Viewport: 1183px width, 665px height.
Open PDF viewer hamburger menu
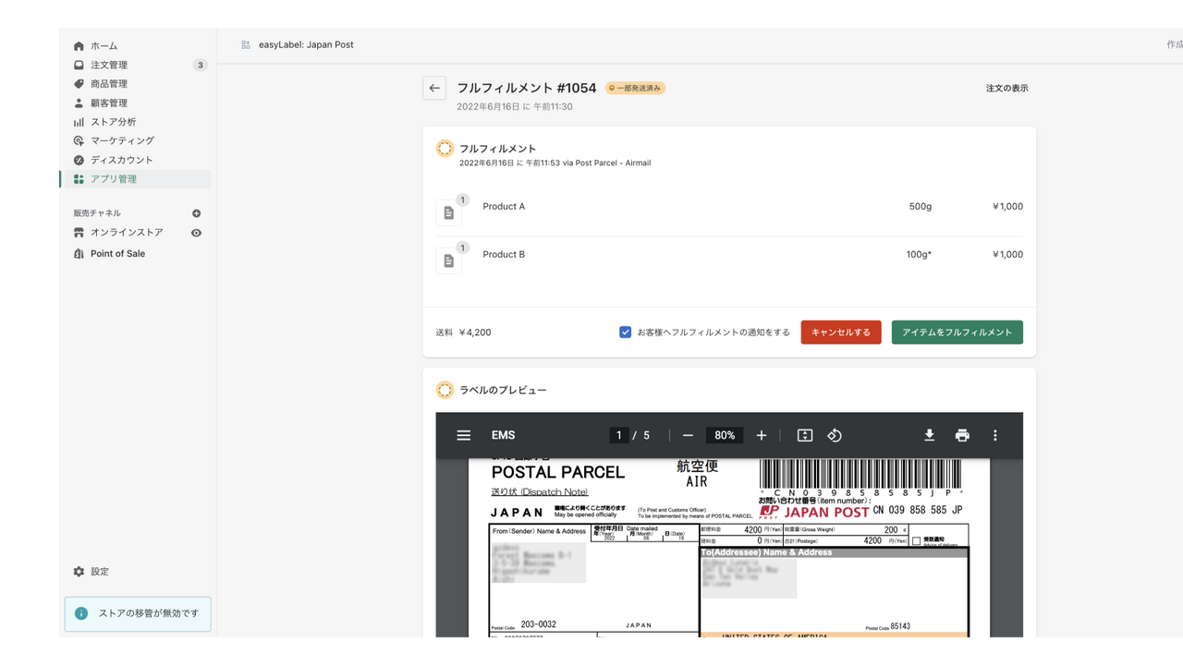coord(464,435)
